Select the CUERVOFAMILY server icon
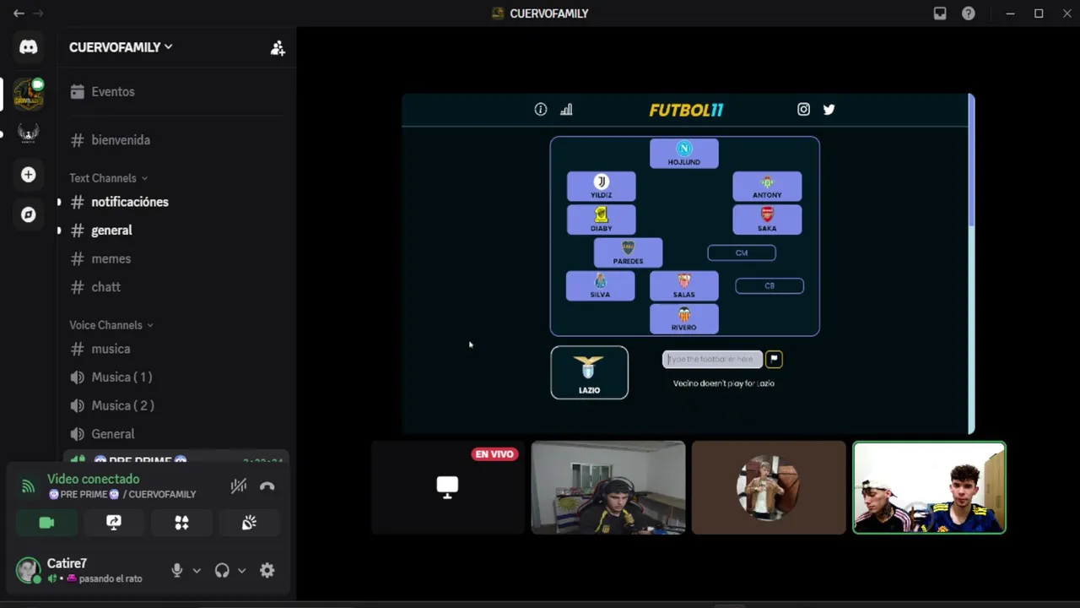The image size is (1080, 608). coord(28,94)
